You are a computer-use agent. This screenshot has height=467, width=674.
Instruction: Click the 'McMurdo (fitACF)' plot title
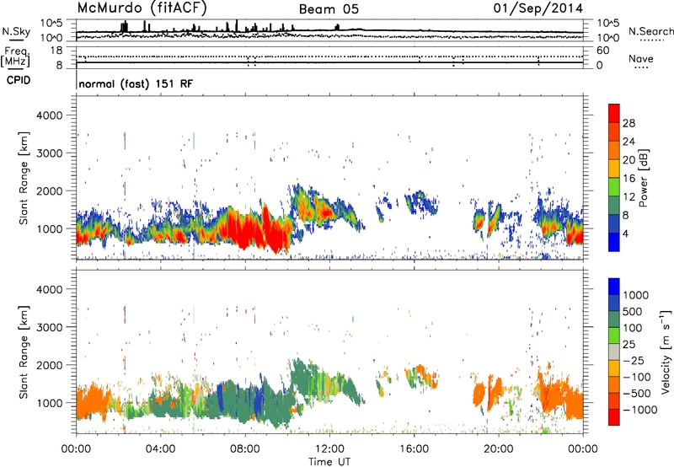click(x=142, y=8)
